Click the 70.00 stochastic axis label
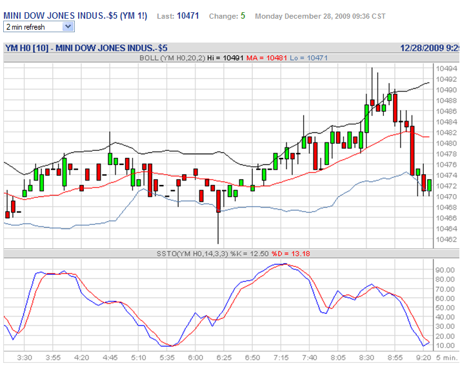Screen dimensions: 460x370 [445, 289]
